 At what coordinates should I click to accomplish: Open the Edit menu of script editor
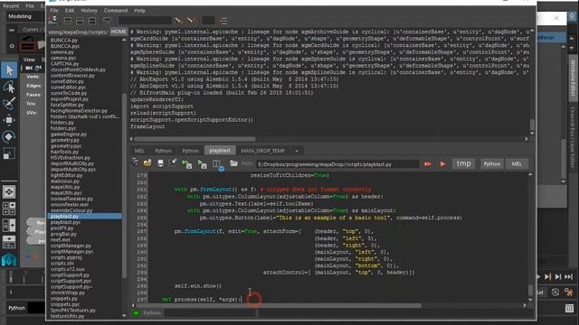click(x=70, y=10)
